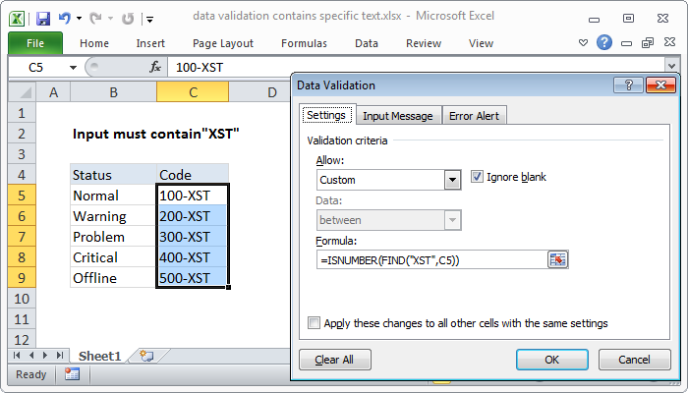Click cell containing 400-XST

click(193, 257)
